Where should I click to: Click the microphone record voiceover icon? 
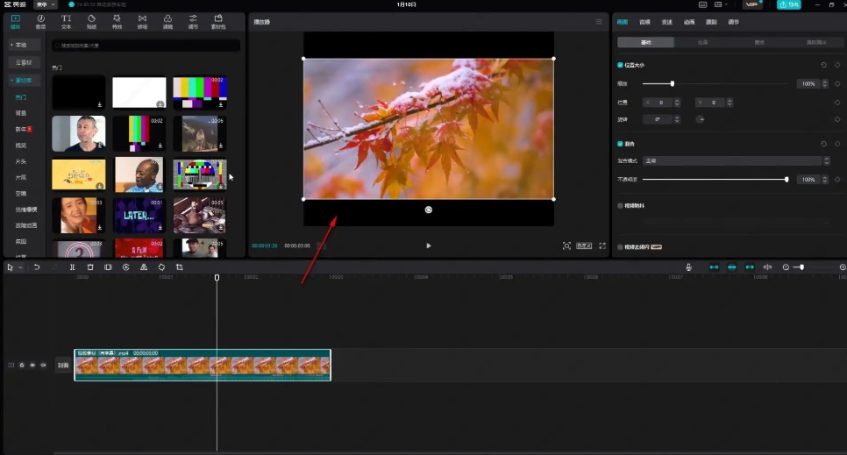coord(689,267)
